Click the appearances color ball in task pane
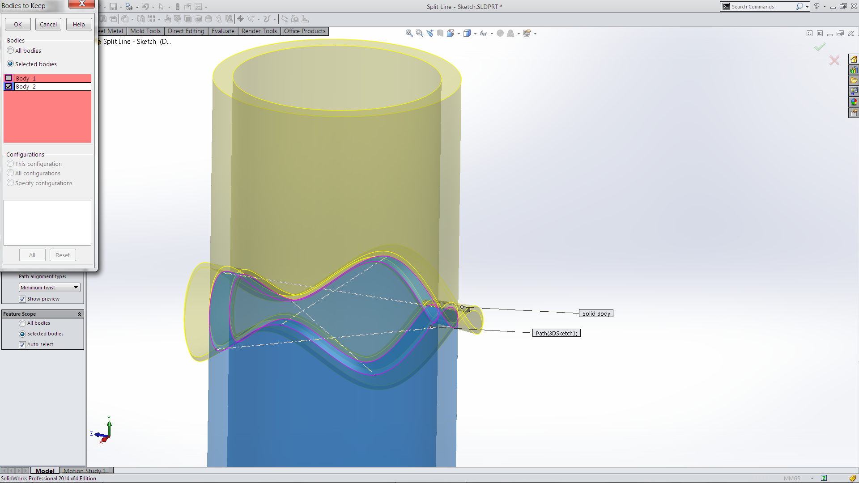Image resolution: width=859 pixels, height=483 pixels. tap(854, 102)
